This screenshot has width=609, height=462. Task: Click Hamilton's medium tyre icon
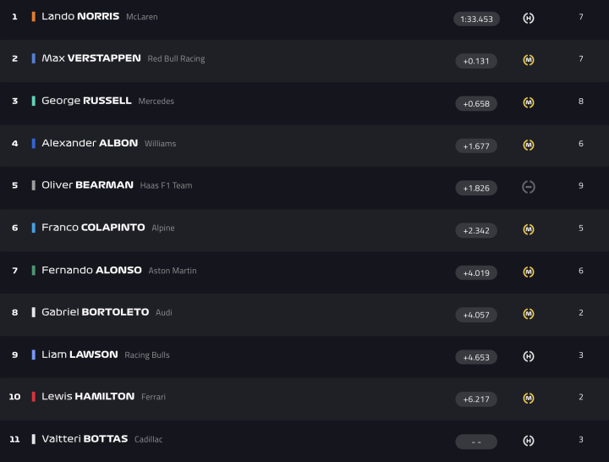pos(529,399)
